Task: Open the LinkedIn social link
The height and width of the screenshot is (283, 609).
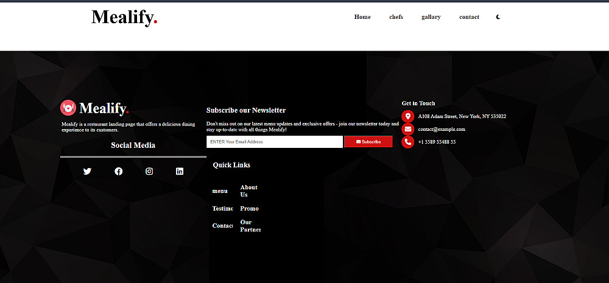Action: (180, 171)
